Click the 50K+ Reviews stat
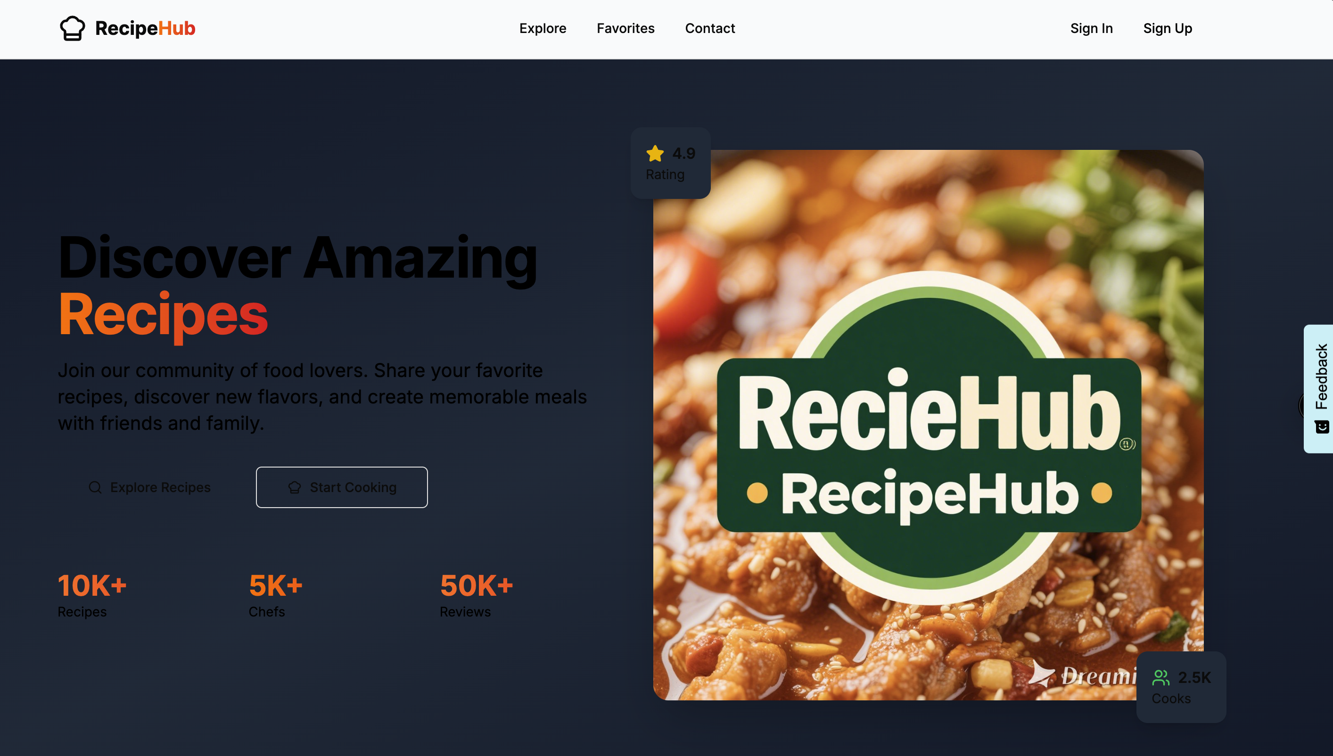The width and height of the screenshot is (1333, 756). 476,595
